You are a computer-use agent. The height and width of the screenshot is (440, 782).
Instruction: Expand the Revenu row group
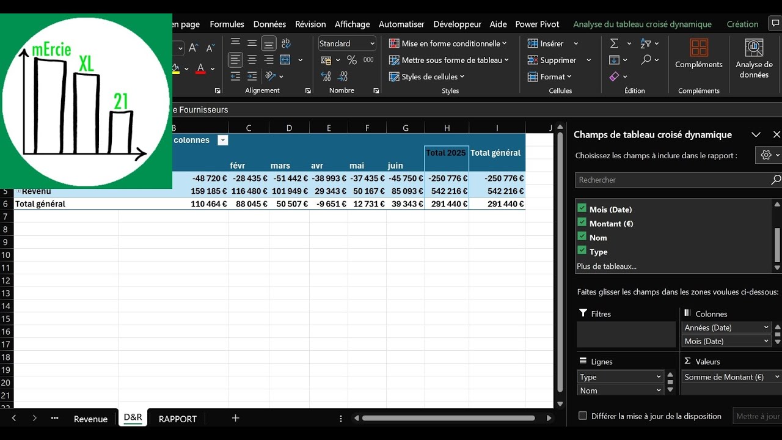click(x=19, y=191)
